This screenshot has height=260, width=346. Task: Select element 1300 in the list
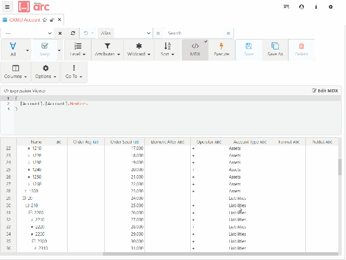[x=34, y=191]
